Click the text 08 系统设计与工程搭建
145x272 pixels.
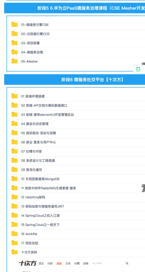pos(38,161)
